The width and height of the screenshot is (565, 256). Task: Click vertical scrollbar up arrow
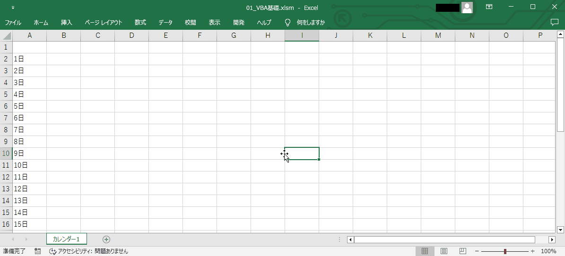[560, 34]
